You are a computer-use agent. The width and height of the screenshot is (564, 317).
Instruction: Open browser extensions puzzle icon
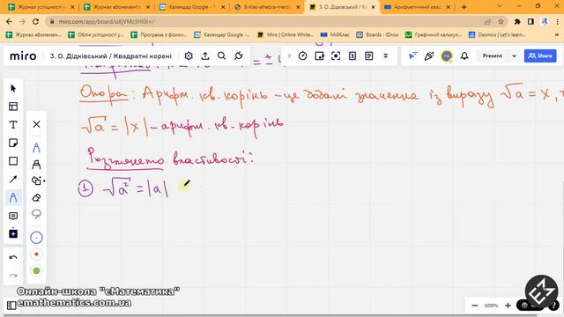[517, 21]
